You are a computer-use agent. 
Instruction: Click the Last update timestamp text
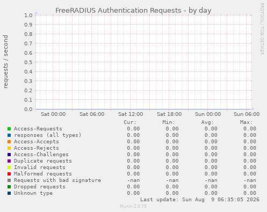[x=200, y=200]
